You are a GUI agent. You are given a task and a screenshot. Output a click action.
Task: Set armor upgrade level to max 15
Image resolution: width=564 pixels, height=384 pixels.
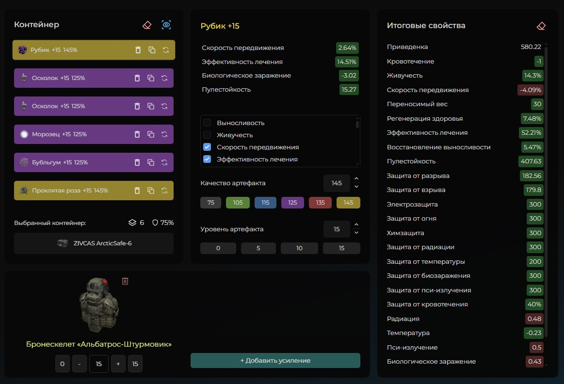[x=135, y=364]
